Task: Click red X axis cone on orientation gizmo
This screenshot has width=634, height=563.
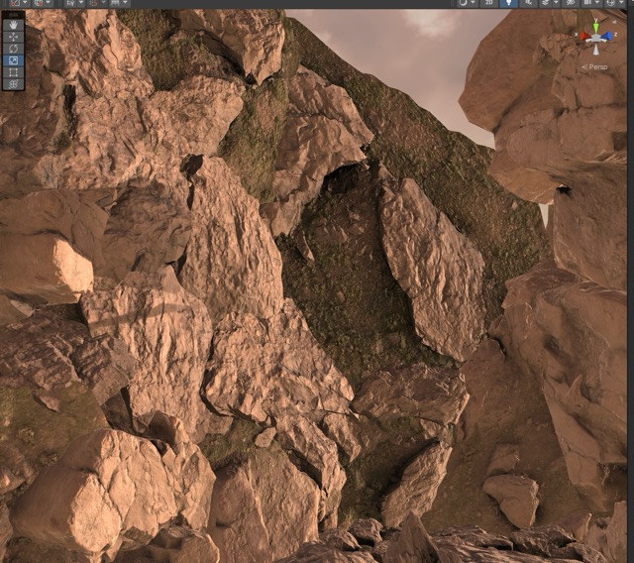Action: point(585,37)
